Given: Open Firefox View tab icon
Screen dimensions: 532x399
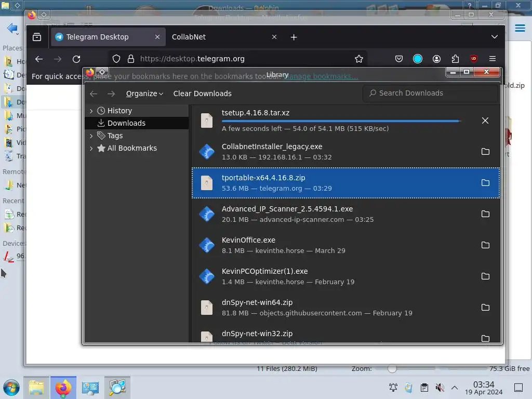Looking at the screenshot, I should [x=37, y=37].
